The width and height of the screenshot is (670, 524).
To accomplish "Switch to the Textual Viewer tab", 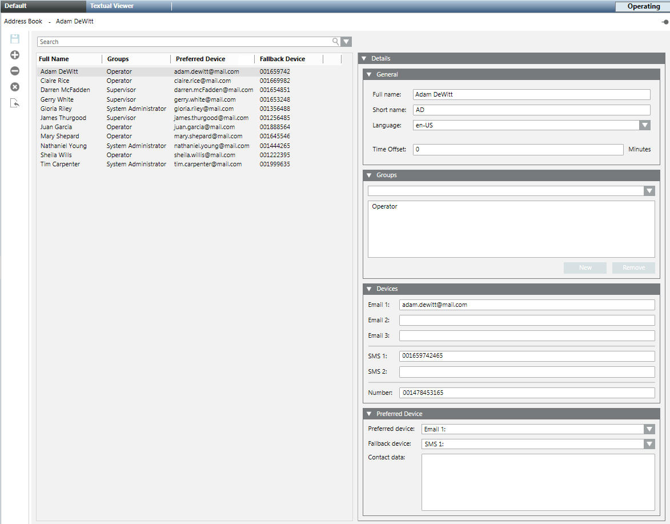I will pyautogui.click(x=112, y=6).
